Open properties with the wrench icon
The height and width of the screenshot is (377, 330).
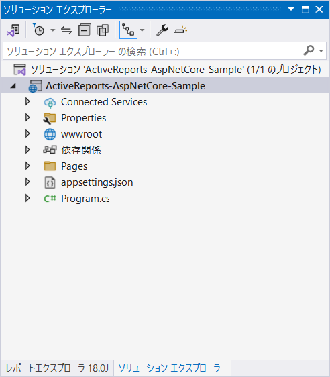tap(162, 30)
